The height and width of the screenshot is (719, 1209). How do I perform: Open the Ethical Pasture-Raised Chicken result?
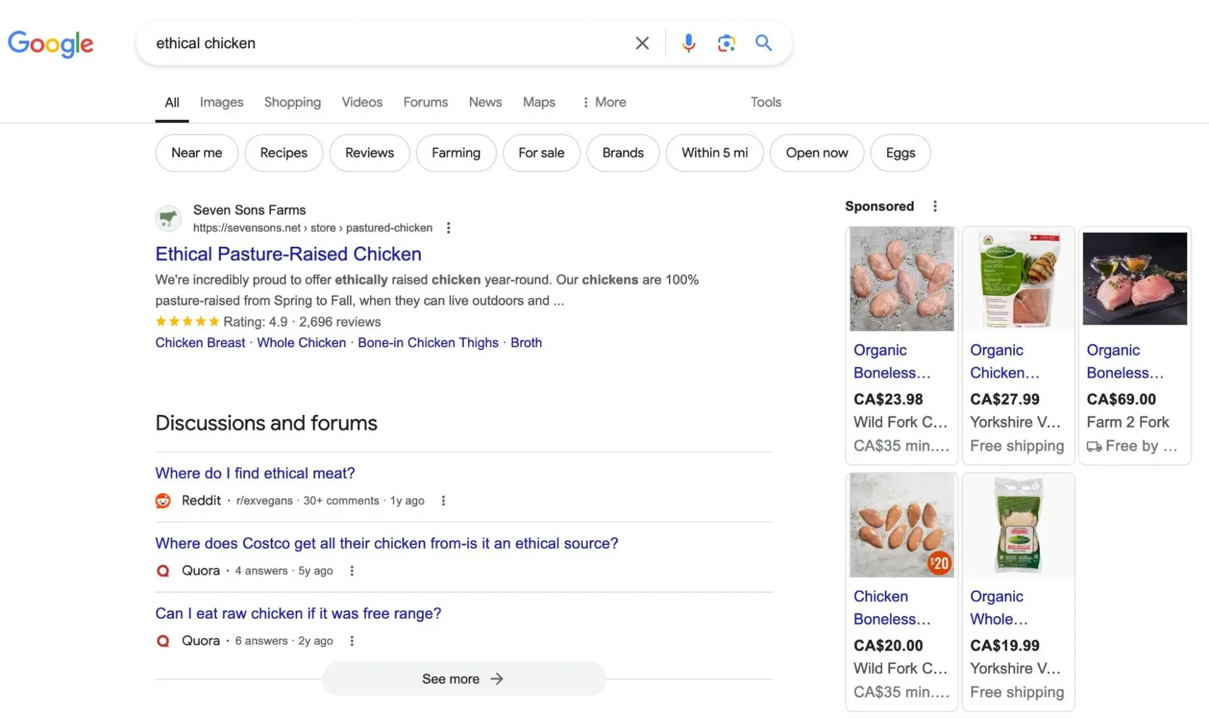point(288,254)
